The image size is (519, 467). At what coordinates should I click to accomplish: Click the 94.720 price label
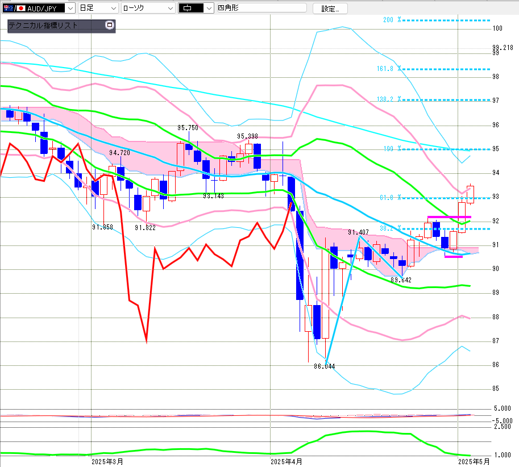(119, 153)
